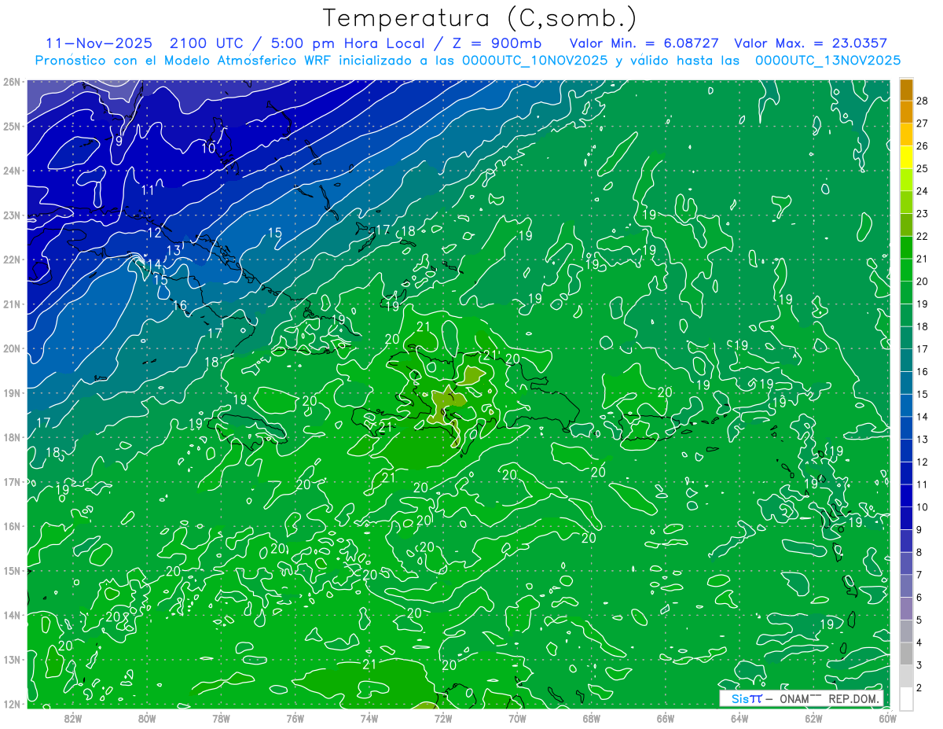Click the latitude axis label "12N"
The width and height of the screenshot is (943, 729).
(12, 704)
